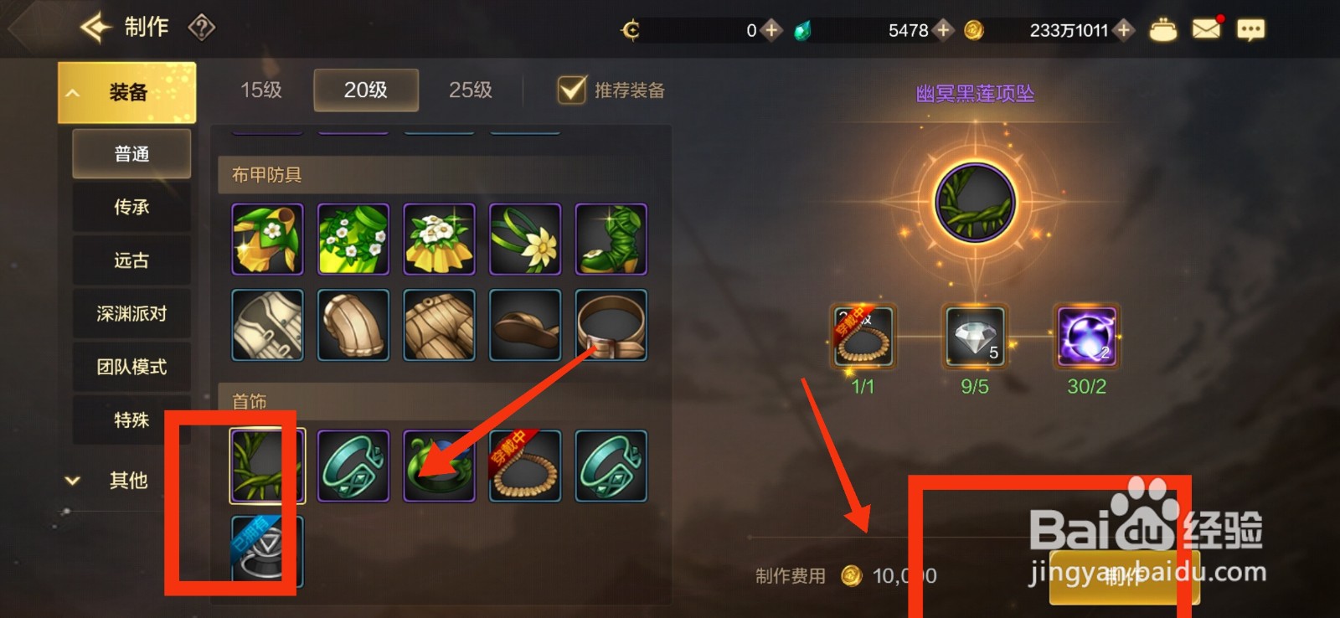Add gold with the plus beside 233万1011

pos(1124,30)
